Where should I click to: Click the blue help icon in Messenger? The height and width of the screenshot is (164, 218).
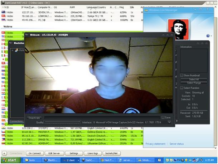[208, 36]
